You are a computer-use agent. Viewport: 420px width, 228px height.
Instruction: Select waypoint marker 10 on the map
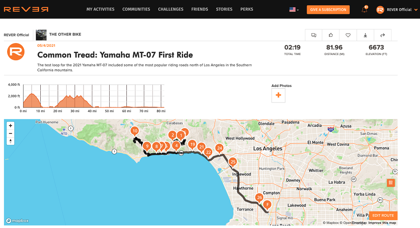(135, 131)
